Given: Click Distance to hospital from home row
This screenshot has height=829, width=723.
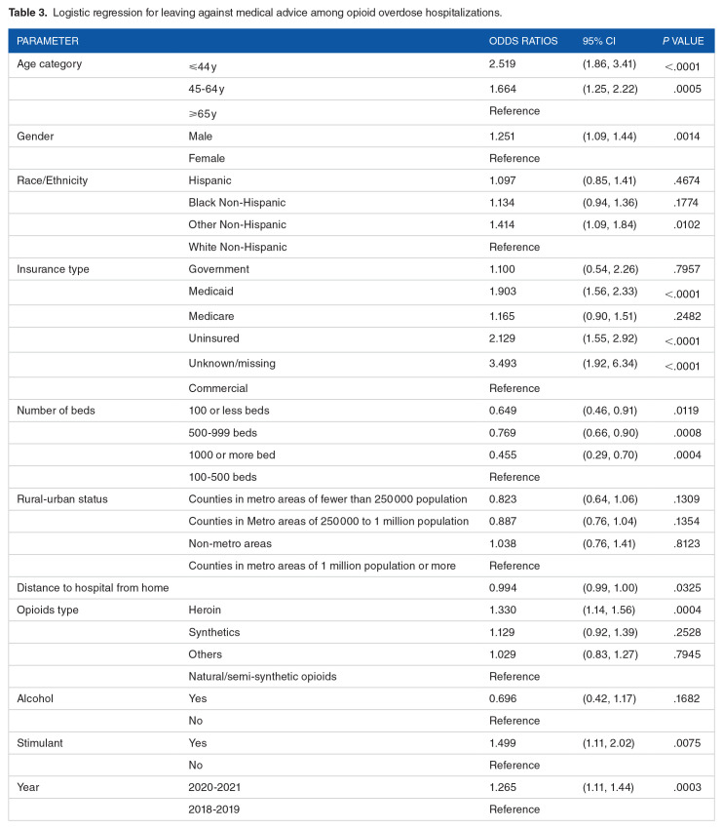Looking at the screenshot, I should [x=361, y=588].
